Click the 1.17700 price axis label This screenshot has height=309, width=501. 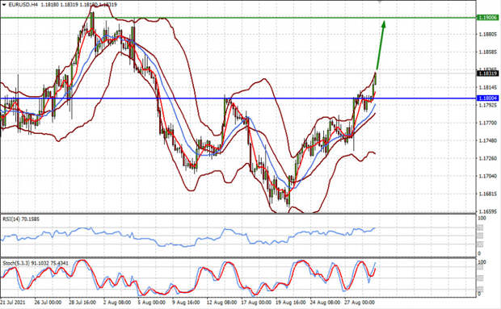tap(488, 123)
